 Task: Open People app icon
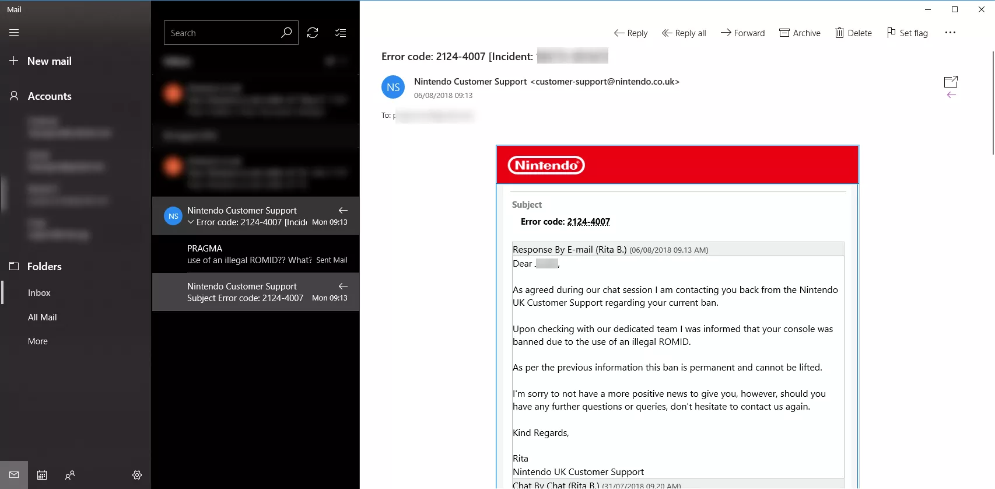(70, 475)
